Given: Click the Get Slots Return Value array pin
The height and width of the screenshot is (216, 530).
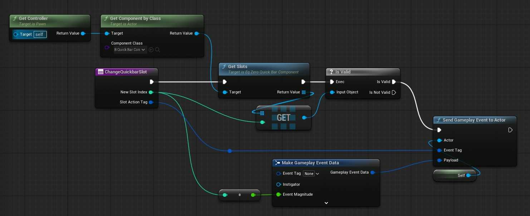Looking at the screenshot, I should coord(304,92).
